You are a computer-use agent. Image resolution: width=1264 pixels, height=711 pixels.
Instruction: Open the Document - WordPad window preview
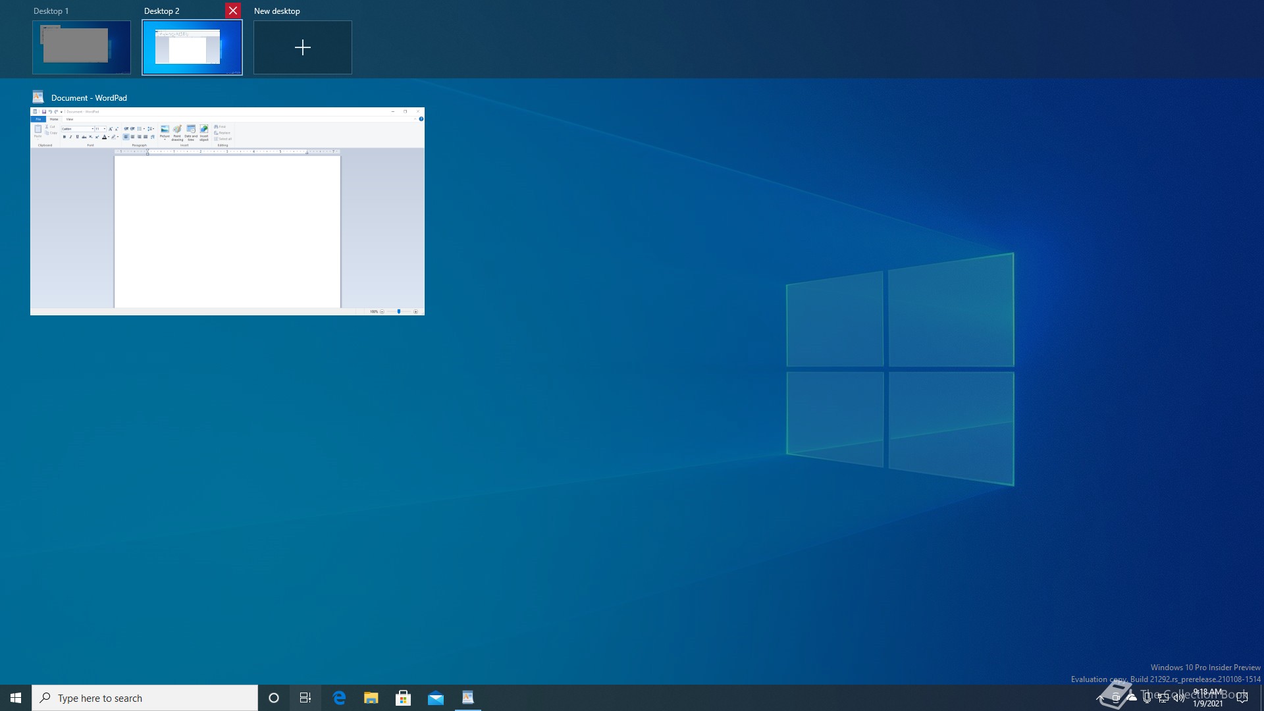(227, 211)
